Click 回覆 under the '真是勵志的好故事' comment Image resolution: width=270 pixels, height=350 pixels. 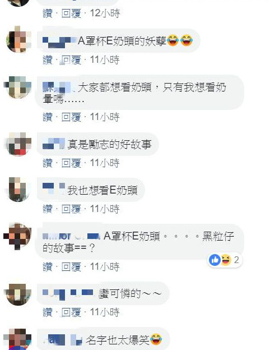71,163
